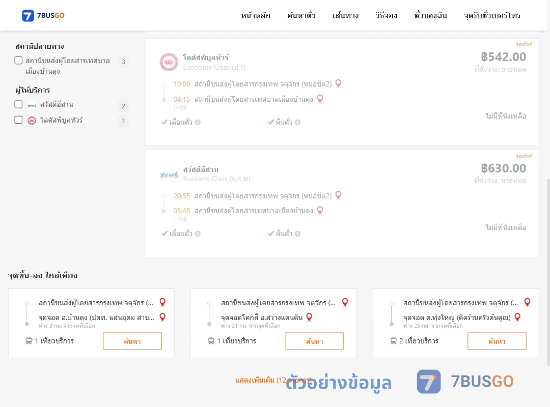Open เส้นทาง menu item
The height and width of the screenshot is (407, 550).
345,15
